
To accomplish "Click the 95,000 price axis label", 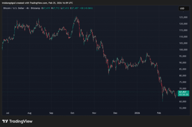I will click(x=183, y=56).
